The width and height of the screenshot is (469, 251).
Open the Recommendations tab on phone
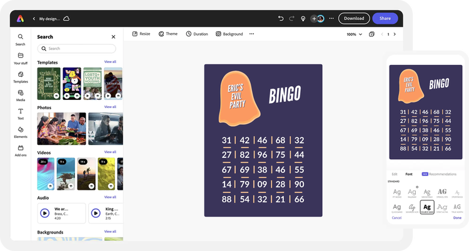(x=439, y=174)
